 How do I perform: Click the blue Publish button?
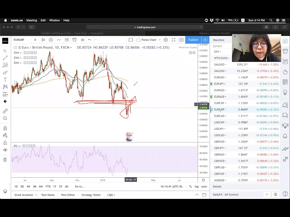[193, 40]
